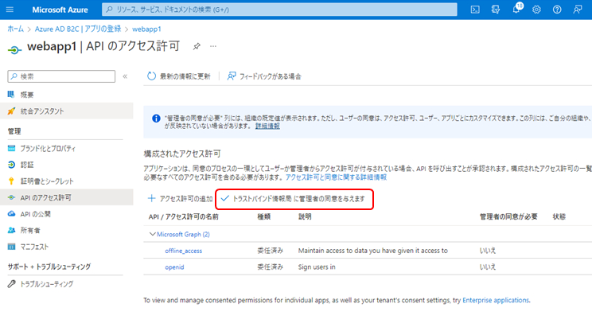The height and width of the screenshot is (331, 592).
Task: Open 概要 in the sidebar
Action: coord(67,95)
